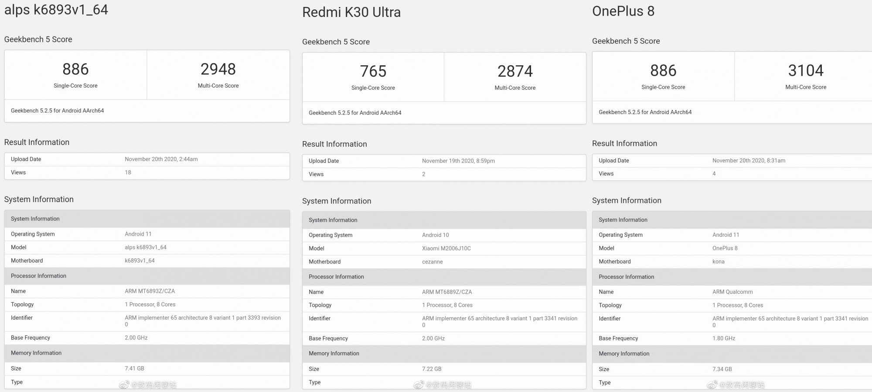Select alps single-core score 886

tap(75, 69)
